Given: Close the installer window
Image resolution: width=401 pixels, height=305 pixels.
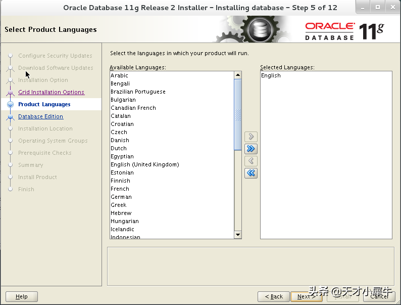Looking at the screenshot, I should pos(393,8).
